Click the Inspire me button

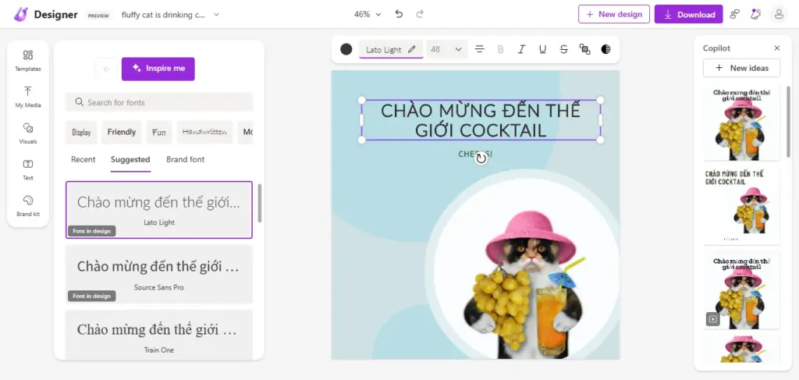click(x=158, y=69)
